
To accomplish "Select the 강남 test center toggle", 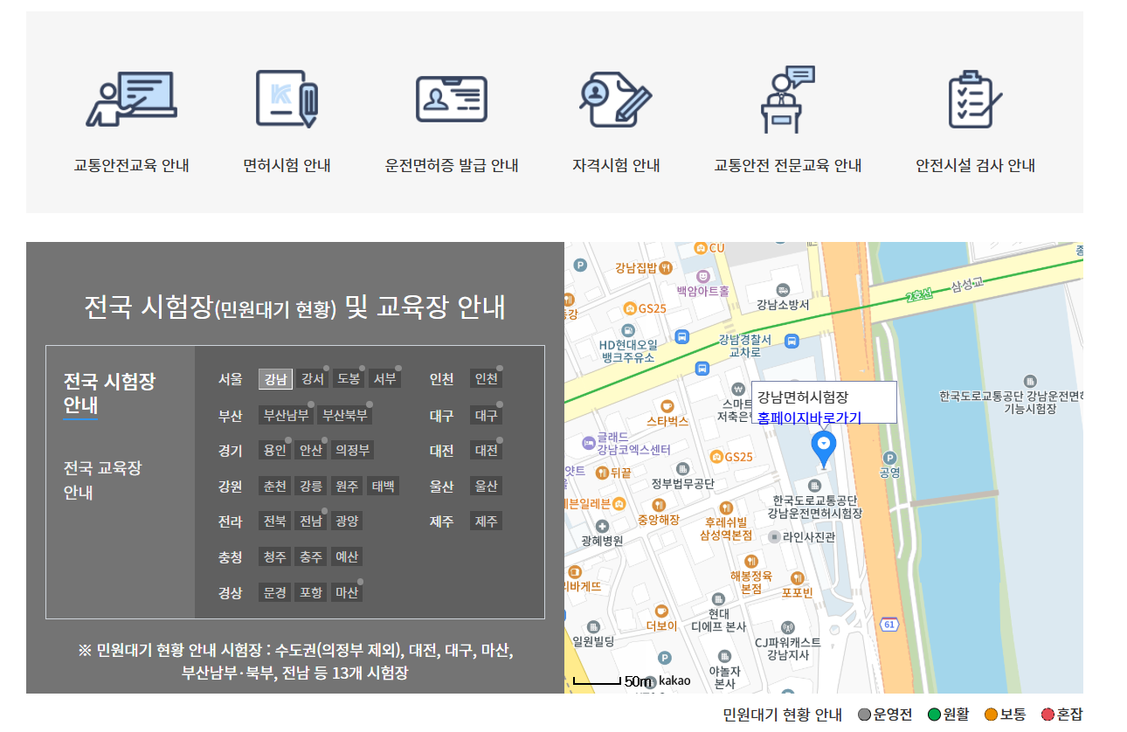I will point(275,378).
